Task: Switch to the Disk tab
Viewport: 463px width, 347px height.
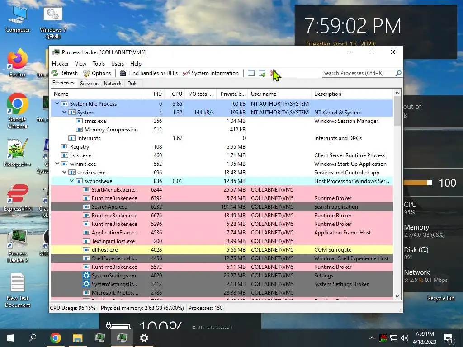Action: click(x=132, y=84)
